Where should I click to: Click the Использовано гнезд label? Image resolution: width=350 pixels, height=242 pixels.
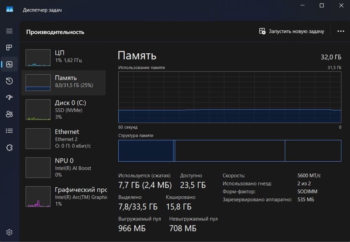[247, 184]
